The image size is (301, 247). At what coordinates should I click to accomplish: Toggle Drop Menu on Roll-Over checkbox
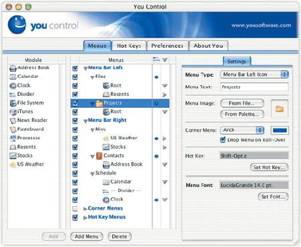click(x=223, y=140)
